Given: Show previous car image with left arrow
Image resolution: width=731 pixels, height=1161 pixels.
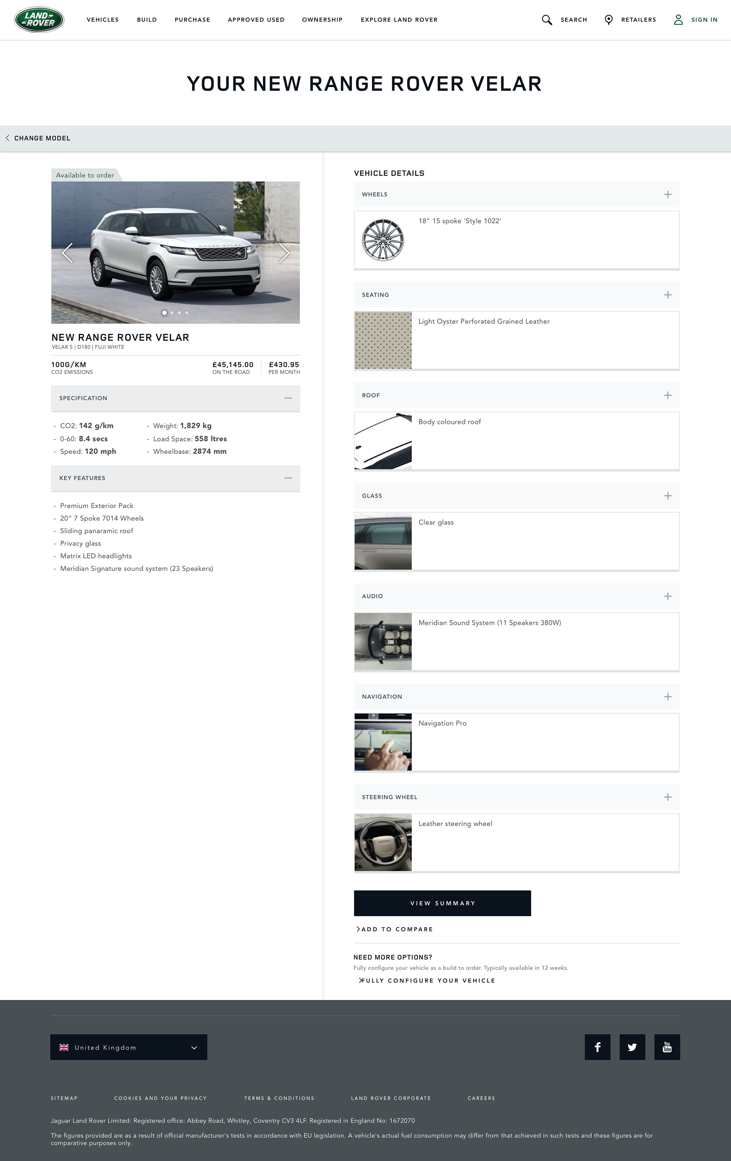Looking at the screenshot, I should pos(67,253).
